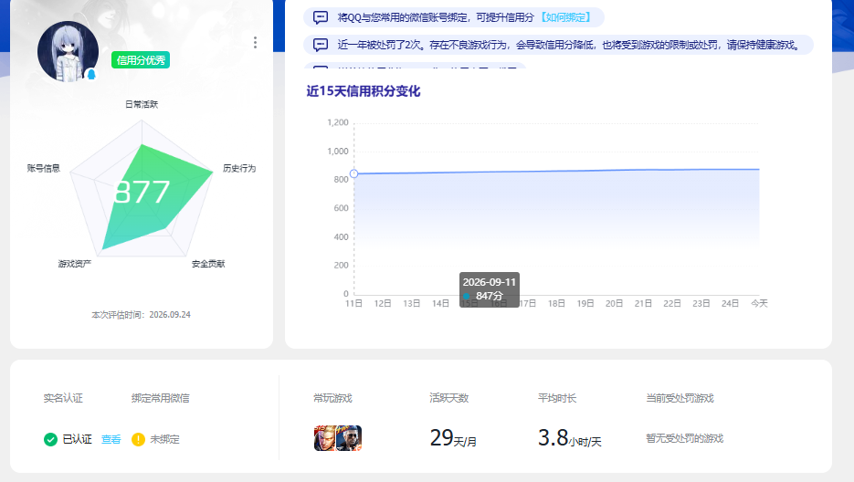Click the 847分 tooltip value

pyautogui.click(x=489, y=296)
